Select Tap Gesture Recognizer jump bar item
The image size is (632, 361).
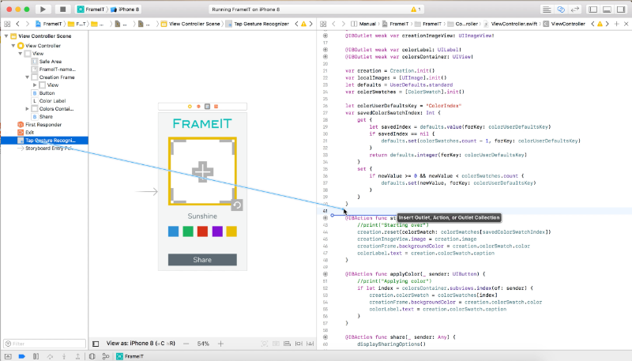pyautogui.click(x=258, y=24)
